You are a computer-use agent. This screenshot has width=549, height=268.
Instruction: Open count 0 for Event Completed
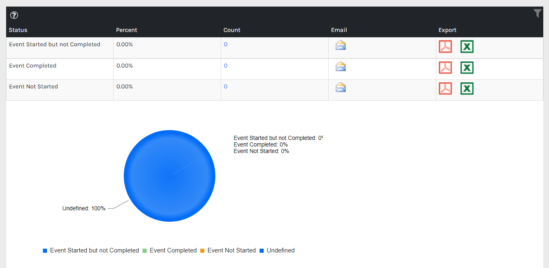[226, 66]
